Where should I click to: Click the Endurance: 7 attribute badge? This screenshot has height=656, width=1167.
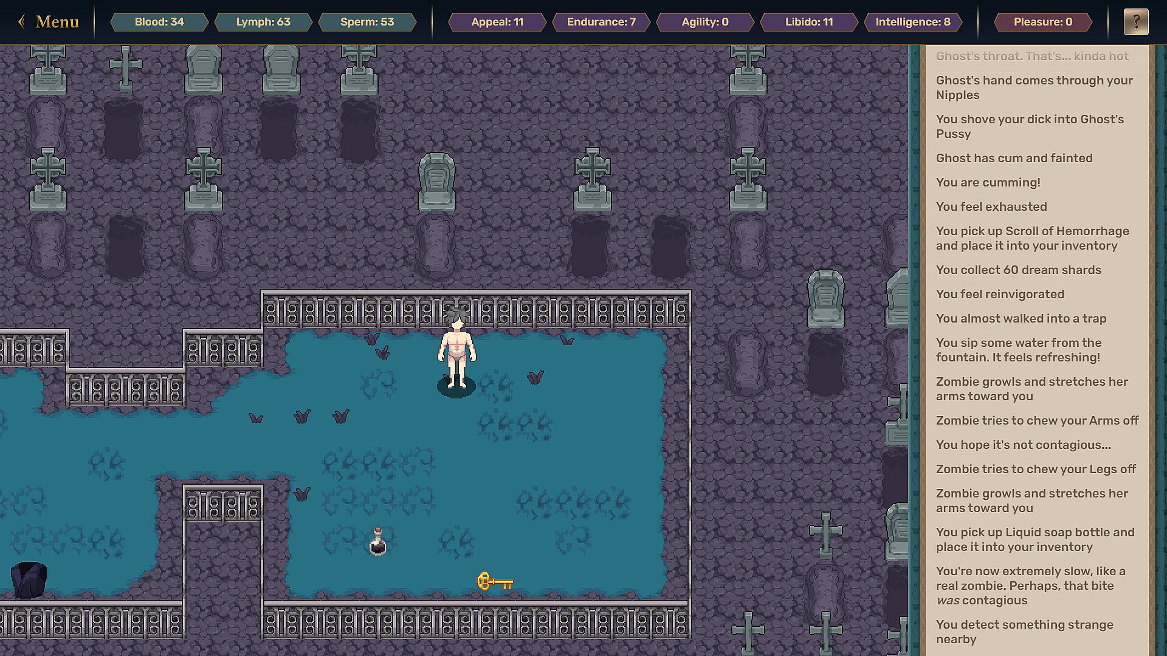pos(601,22)
